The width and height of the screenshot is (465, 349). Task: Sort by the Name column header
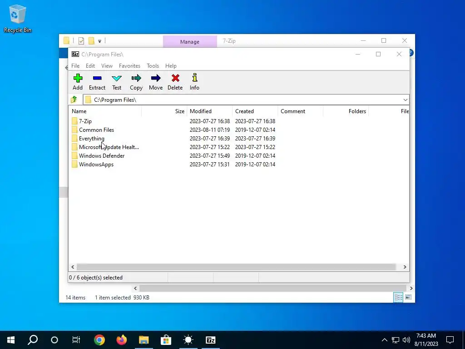click(105, 111)
